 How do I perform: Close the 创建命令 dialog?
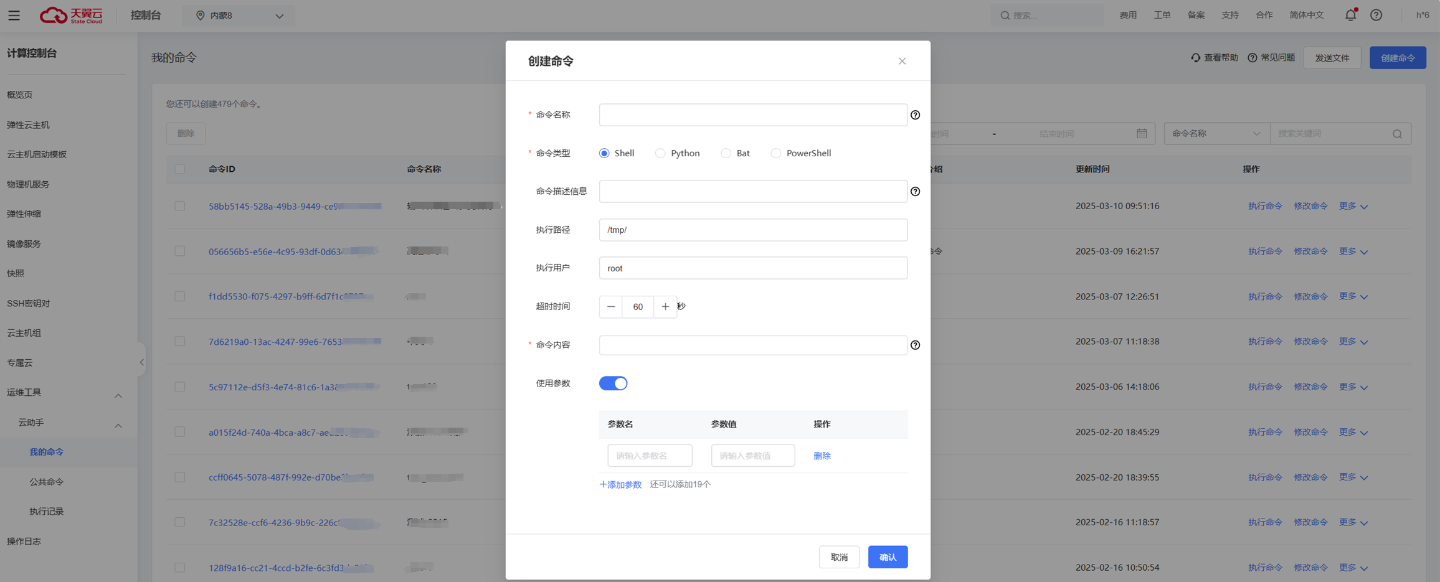[902, 61]
